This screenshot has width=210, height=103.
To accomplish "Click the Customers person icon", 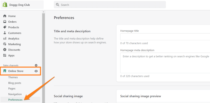I will tap(5, 33).
